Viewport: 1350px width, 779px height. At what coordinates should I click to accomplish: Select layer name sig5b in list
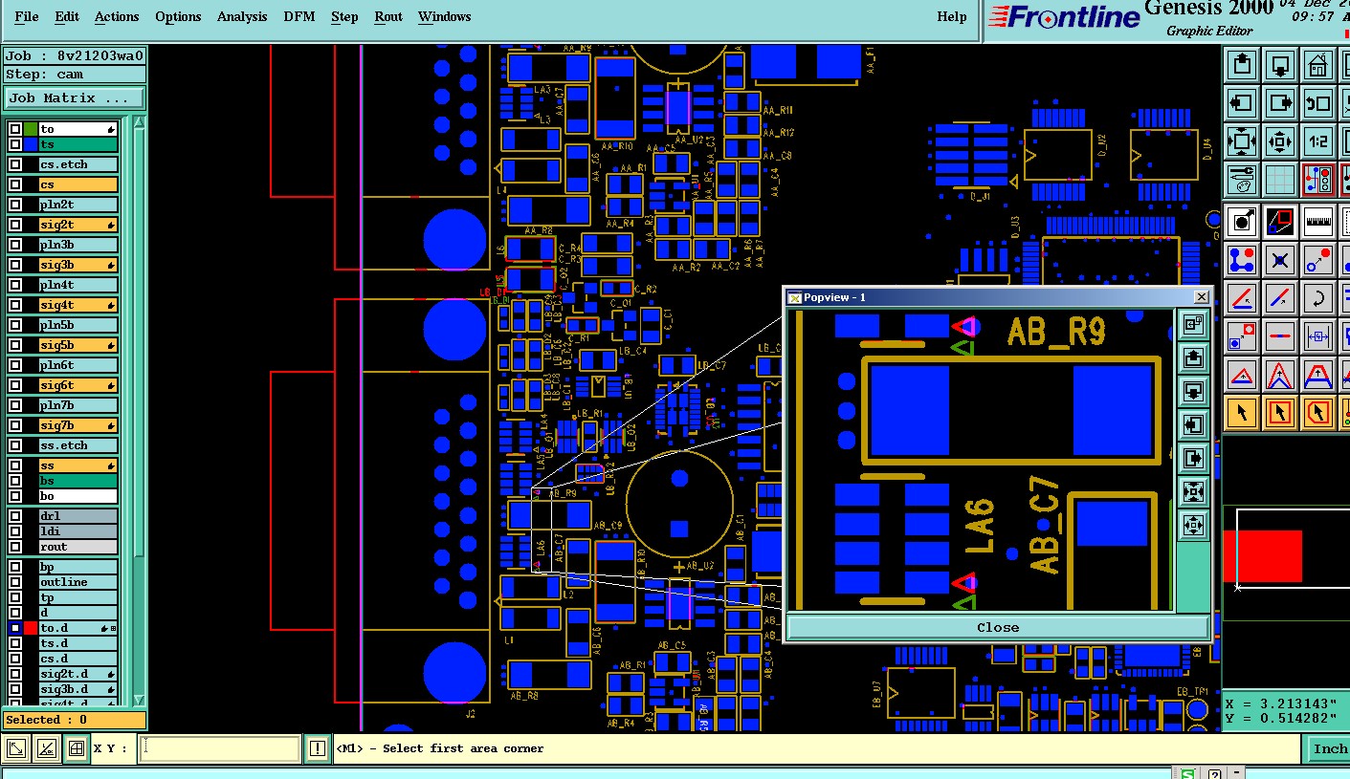(77, 345)
